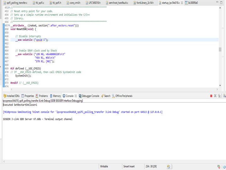The width and height of the screenshot is (226, 170).
Task: Click the 'LDR R0, =0x40000220' asm line
Action: (x=40, y=54)
